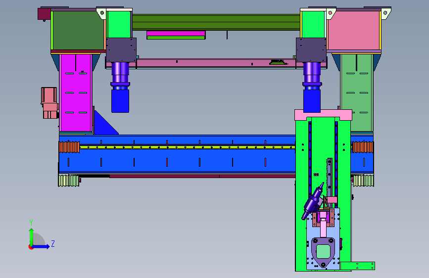Select the salmon-colored motor on the left column
This screenshot has height=278, width=429.
tap(49, 102)
